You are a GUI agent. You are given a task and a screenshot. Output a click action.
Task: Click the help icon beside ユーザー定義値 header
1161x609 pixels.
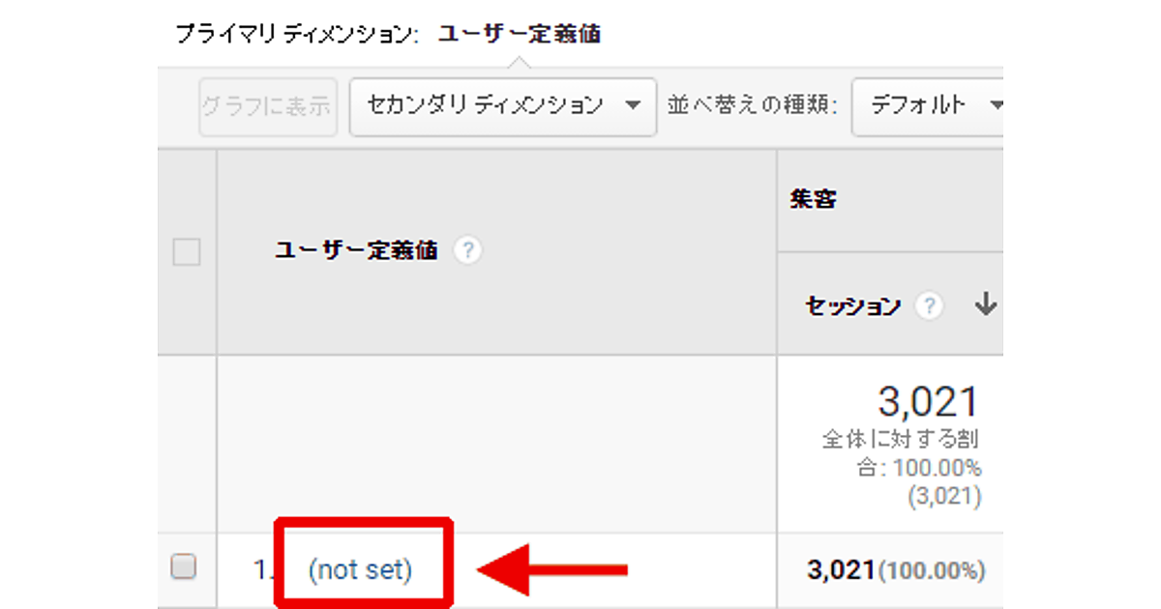(467, 251)
